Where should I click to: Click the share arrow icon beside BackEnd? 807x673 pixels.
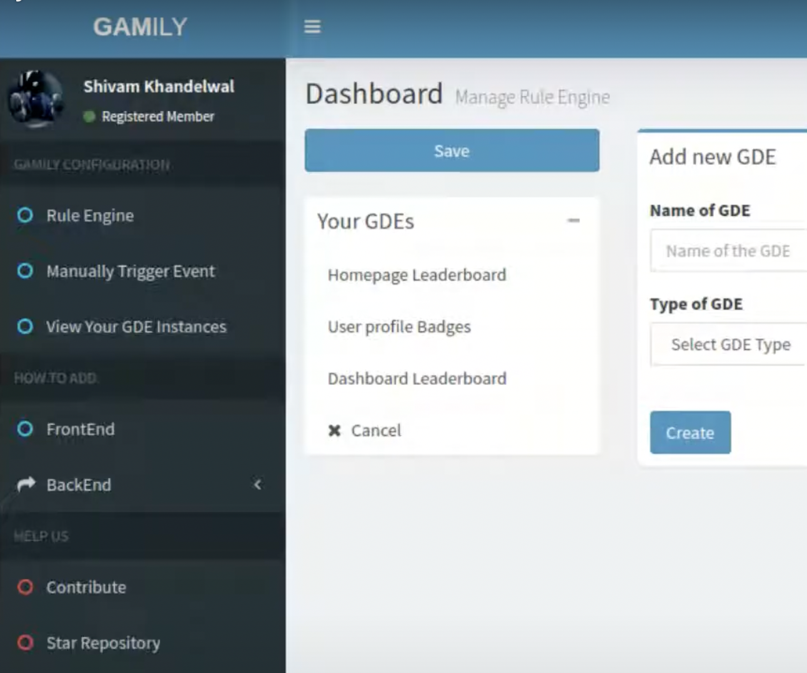pos(26,484)
